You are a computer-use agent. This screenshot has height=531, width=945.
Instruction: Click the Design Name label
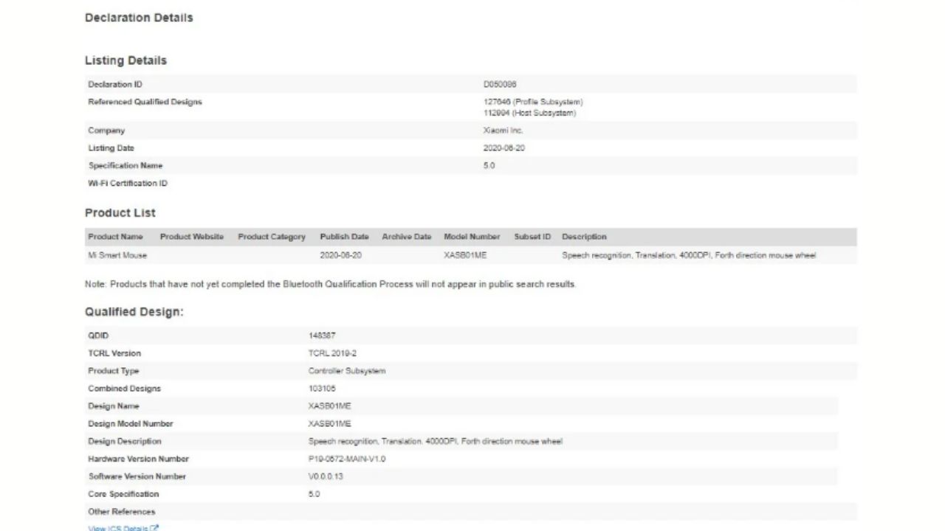point(114,406)
